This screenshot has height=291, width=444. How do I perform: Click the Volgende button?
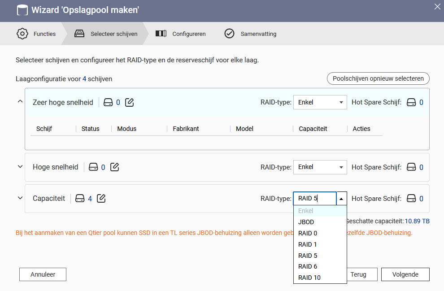point(405,274)
